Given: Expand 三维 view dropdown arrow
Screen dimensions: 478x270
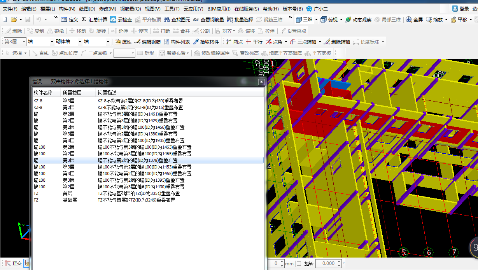Looking at the screenshot, I should coord(316,19).
